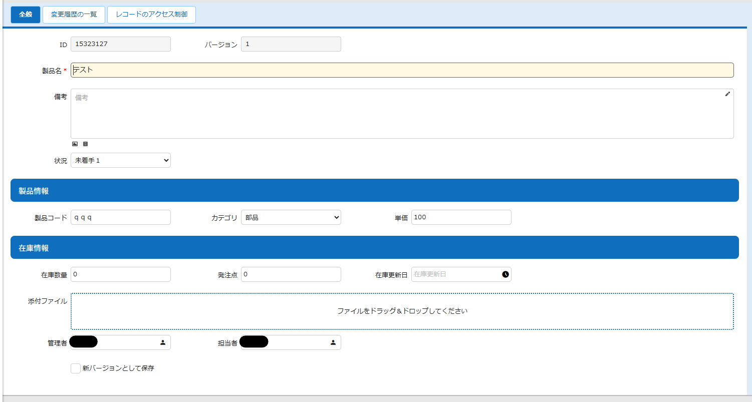Click the 単価 input field

point(461,217)
